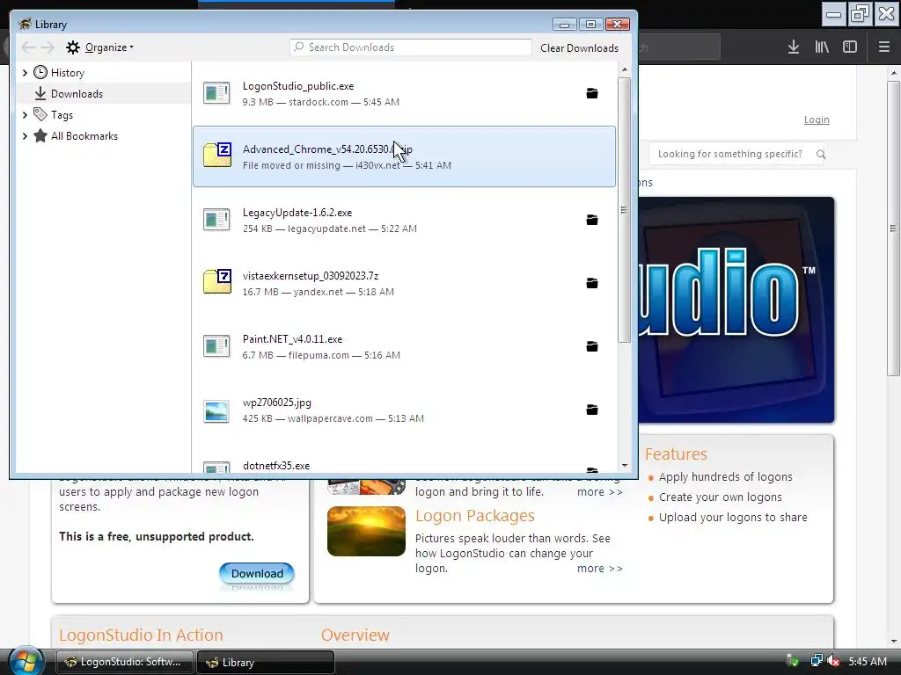Click the taskbar clock 5:45 AM
Image resolution: width=901 pixels, height=675 pixels.
pos(867,661)
